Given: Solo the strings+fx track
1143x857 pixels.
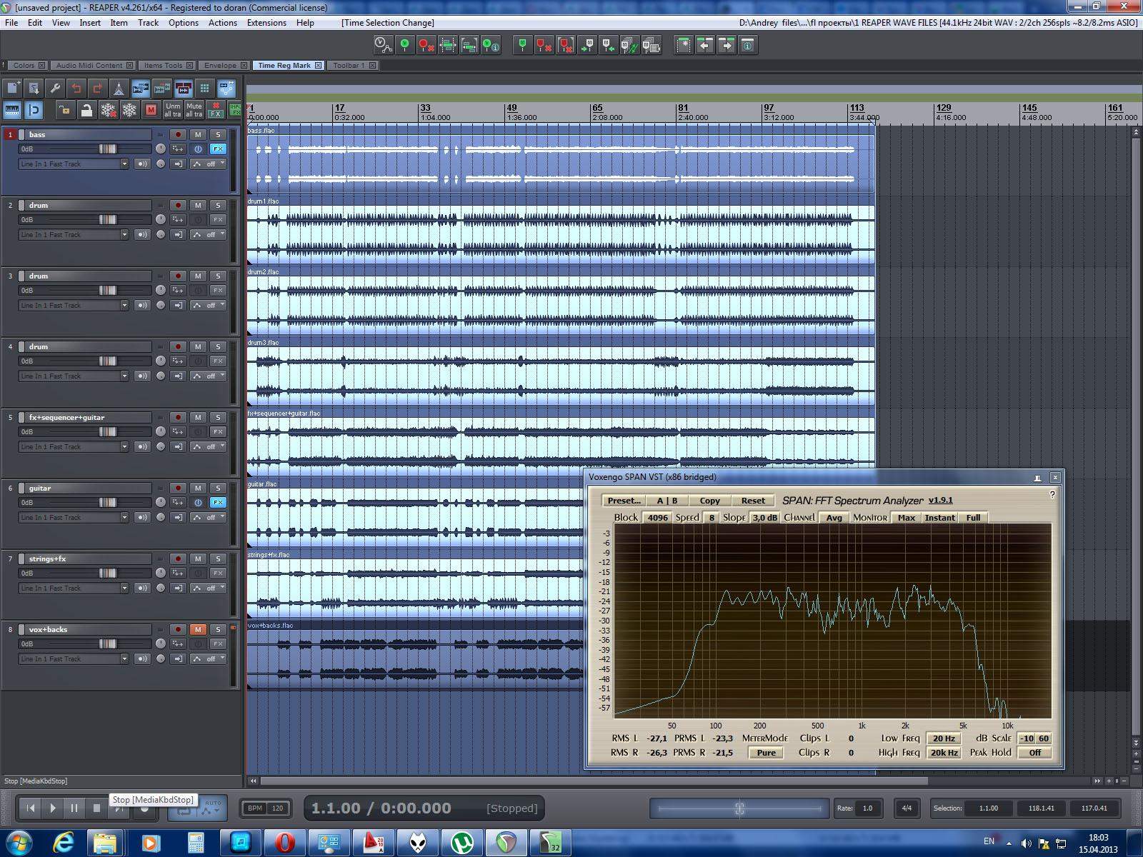Looking at the screenshot, I should coord(218,559).
